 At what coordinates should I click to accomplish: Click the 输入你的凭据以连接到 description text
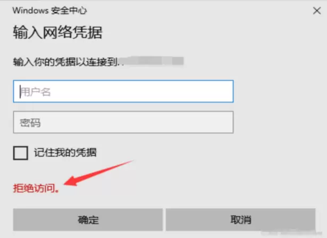tap(66, 62)
